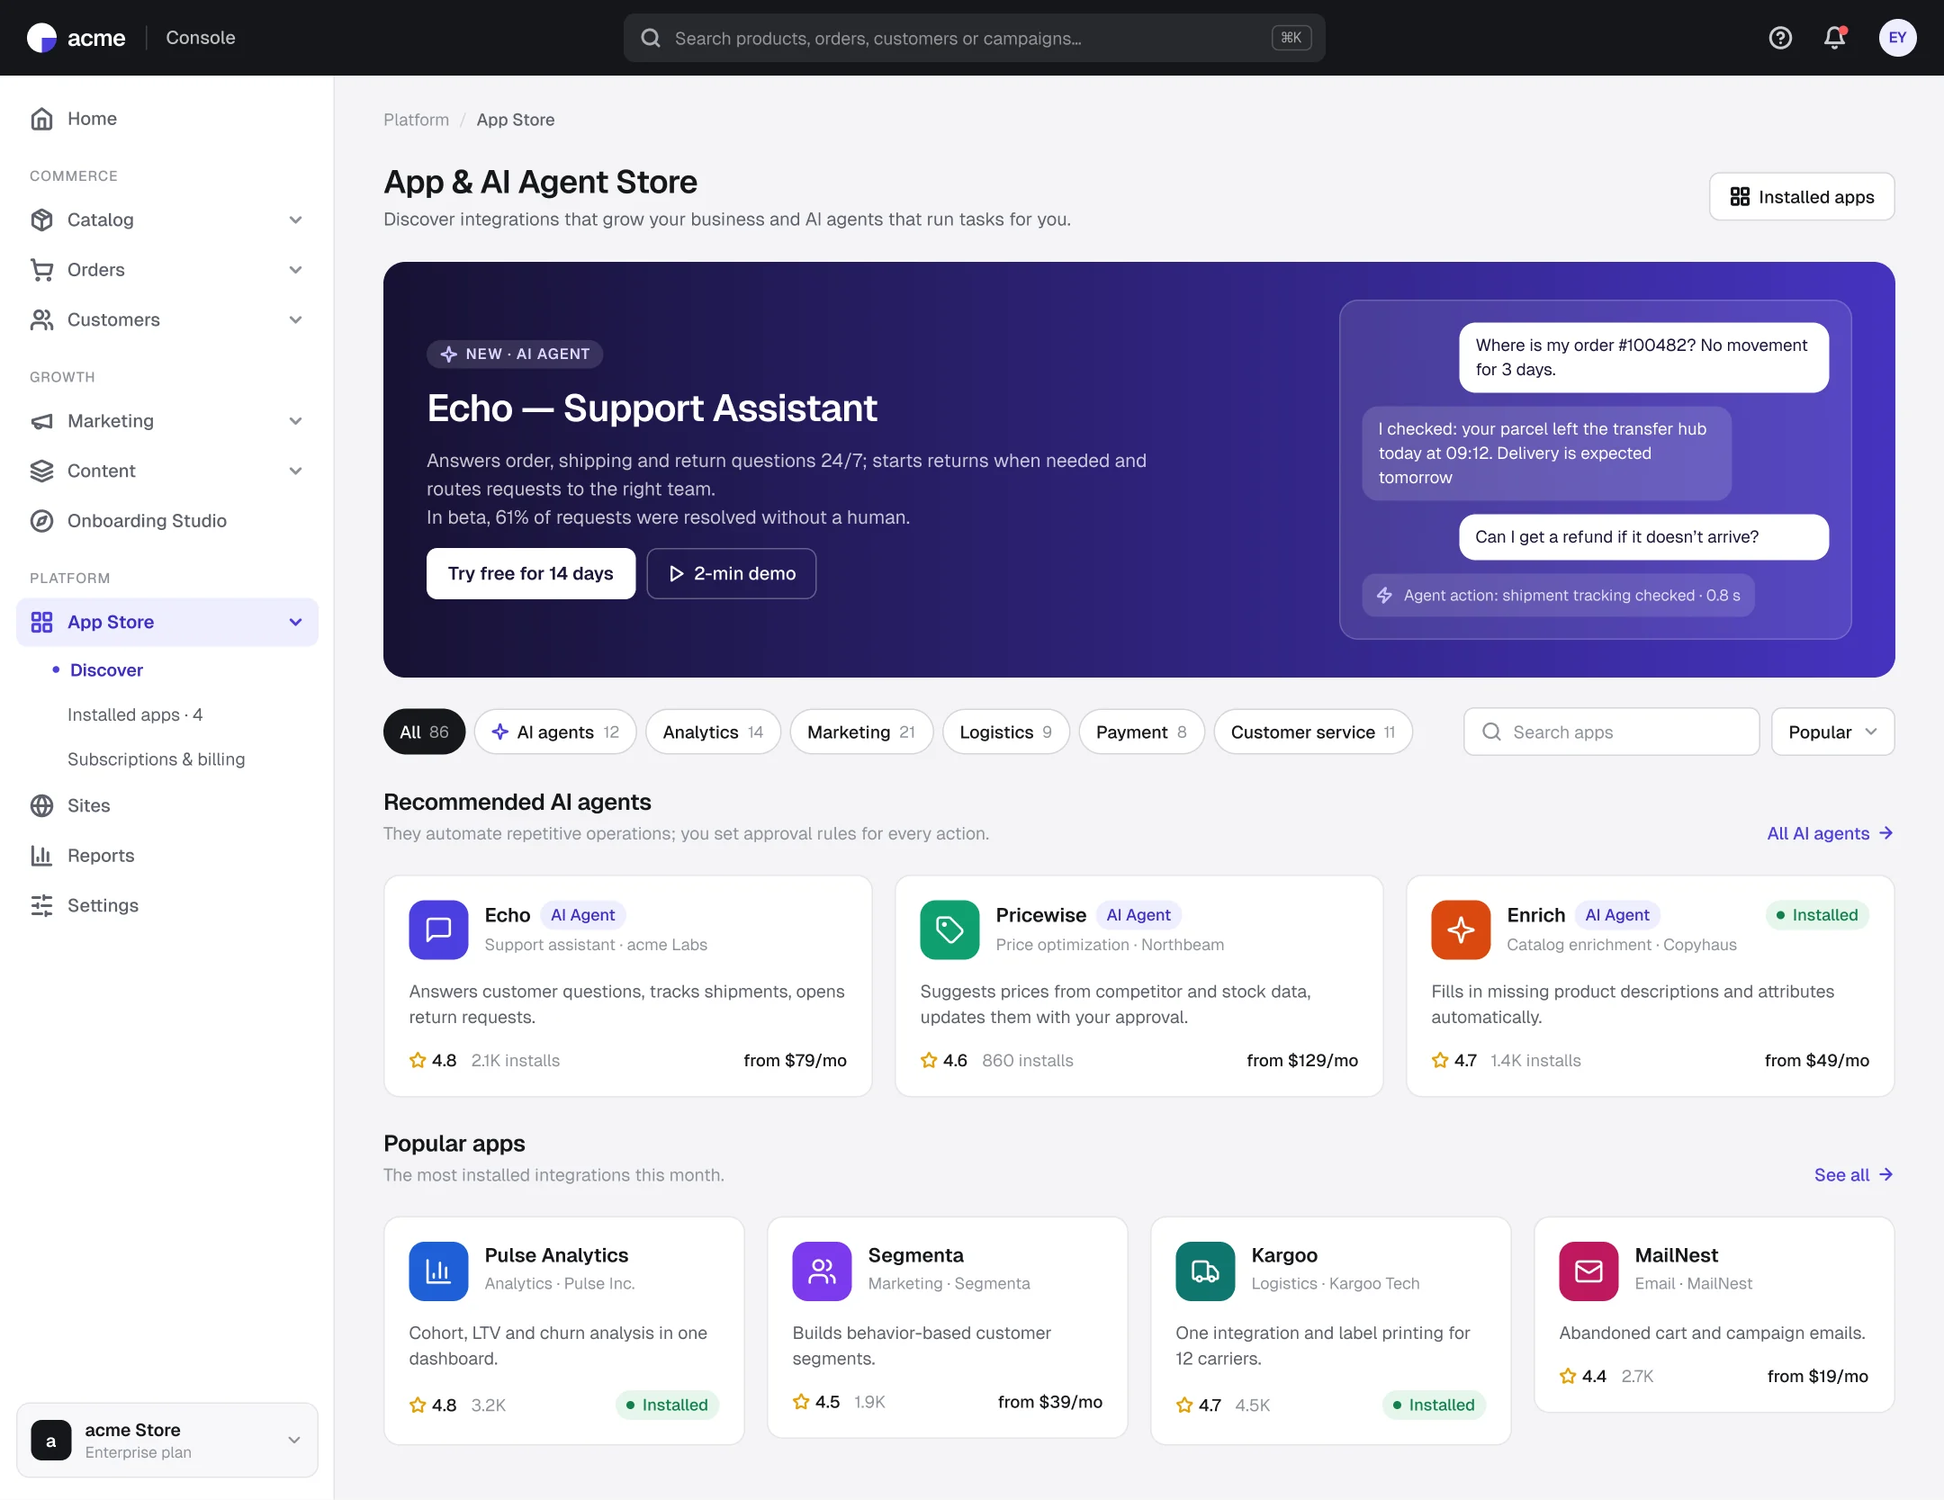Expand the Content menu chevron
Screen dimensions: 1944x1500
click(295, 471)
